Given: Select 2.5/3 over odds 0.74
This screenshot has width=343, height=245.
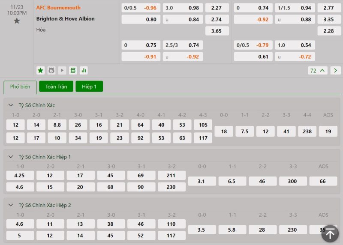Looking at the screenshot, I should click(x=183, y=45).
